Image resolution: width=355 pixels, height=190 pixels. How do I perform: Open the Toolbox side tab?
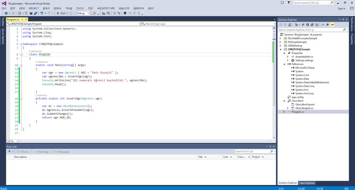point(3,22)
